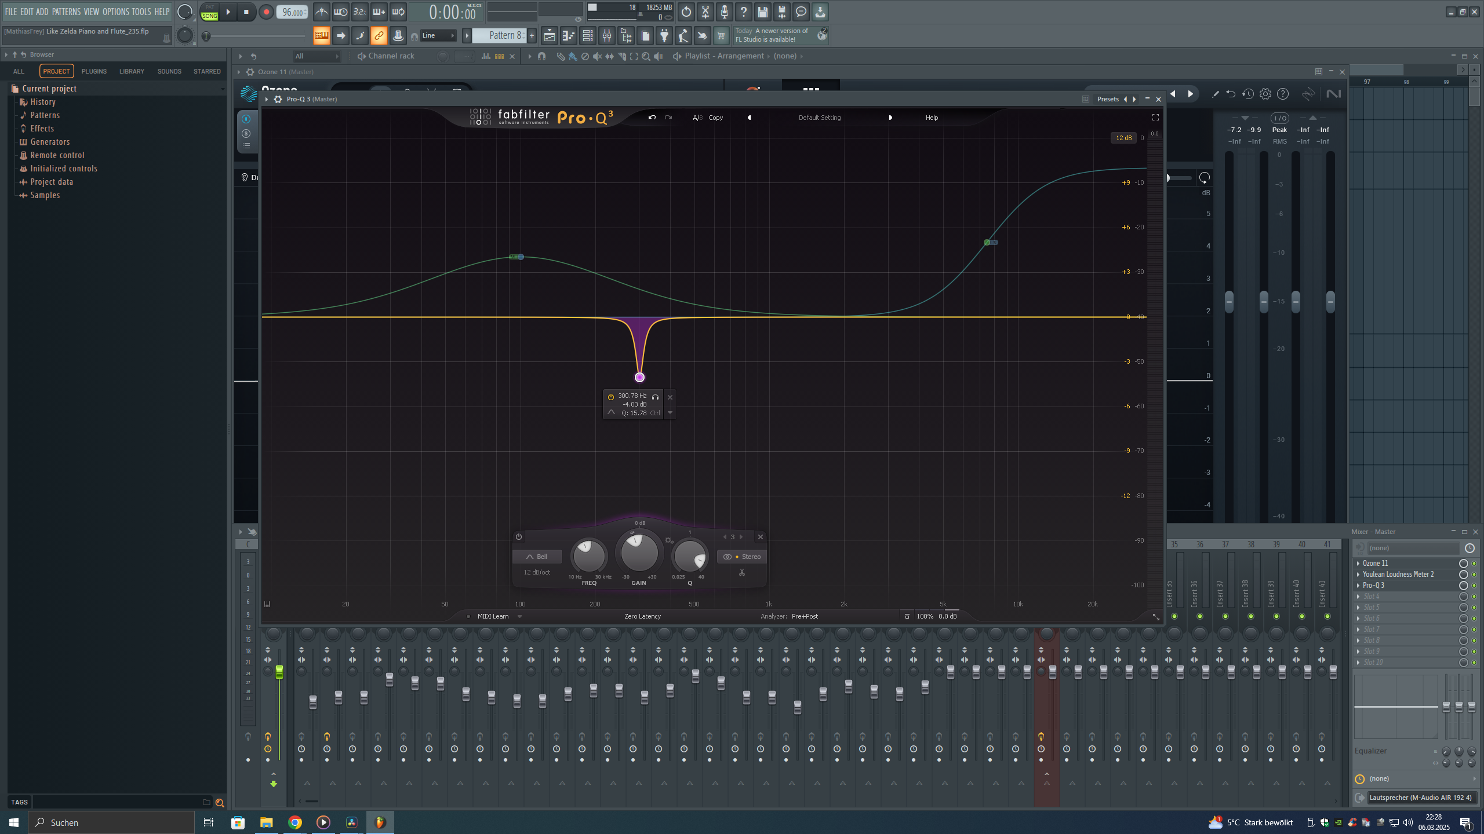The height and width of the screenshot is (834, 1484).
Task: Click the Pro-Q 3 Help button
Action: pyautogui.click(x=932, y=118)
